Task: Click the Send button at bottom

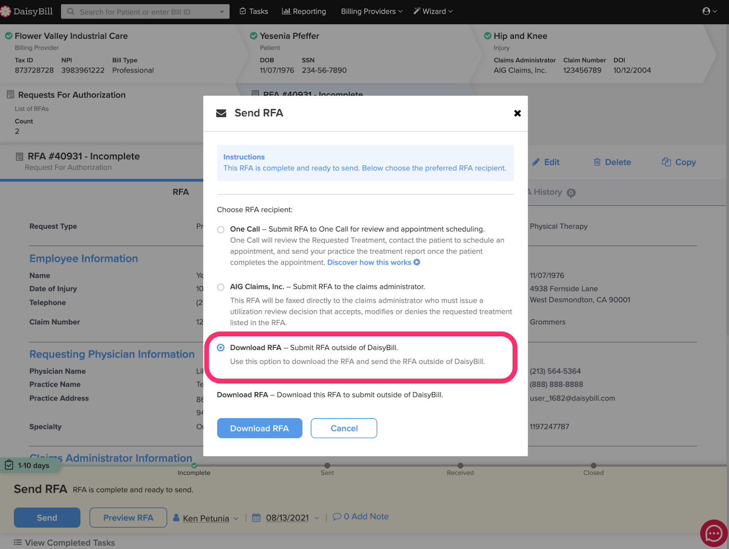Action: point(47,518)
